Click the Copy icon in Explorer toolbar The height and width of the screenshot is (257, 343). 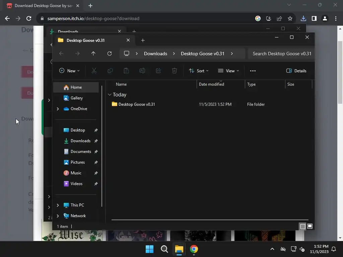coord(110,71)
